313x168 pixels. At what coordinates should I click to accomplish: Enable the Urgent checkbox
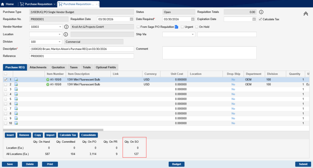[x=182, y=27]
